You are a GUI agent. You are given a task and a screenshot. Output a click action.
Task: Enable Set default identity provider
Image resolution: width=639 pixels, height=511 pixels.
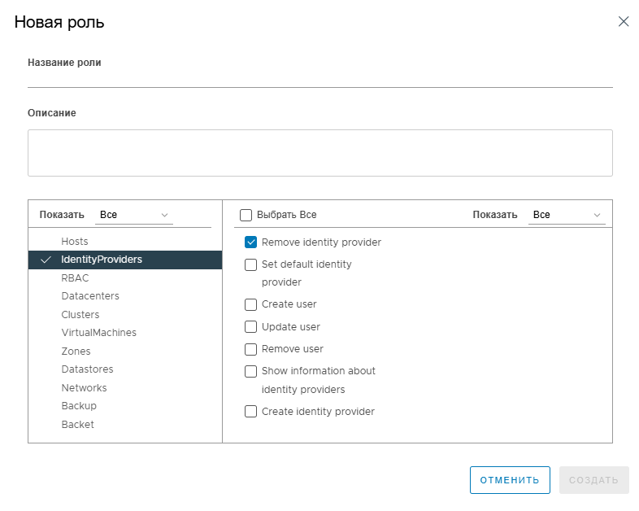pos(250,264)
